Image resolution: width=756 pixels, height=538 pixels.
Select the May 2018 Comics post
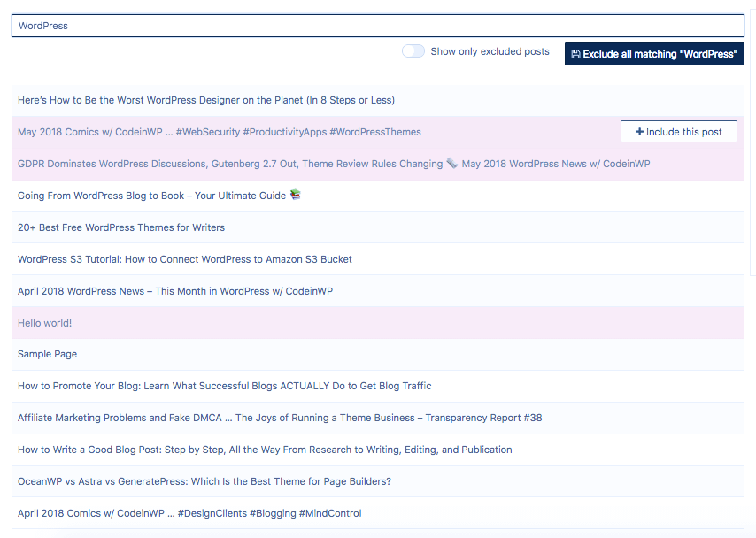(x=220, y=132)
